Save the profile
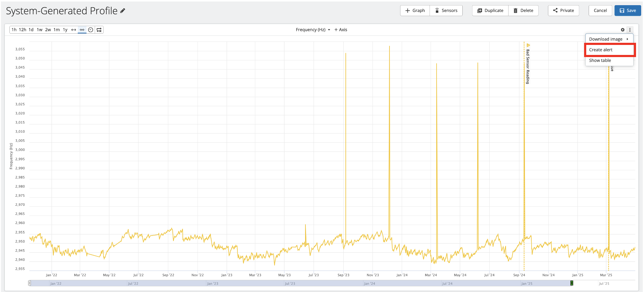Viewport: 643px width, 292px height. coord(628,11)
